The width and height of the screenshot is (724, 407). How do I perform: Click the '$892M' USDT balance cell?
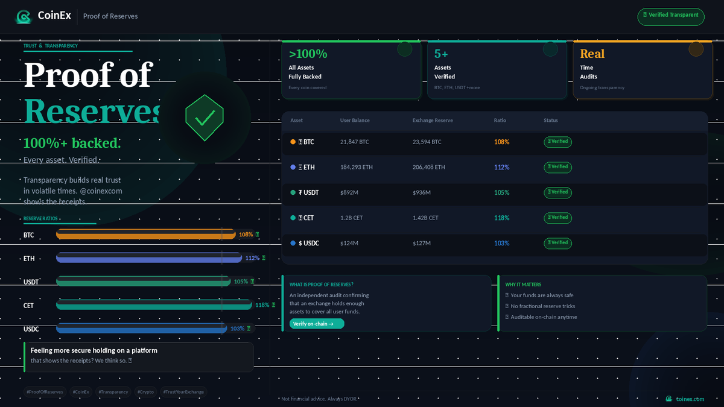pos(349,193)
